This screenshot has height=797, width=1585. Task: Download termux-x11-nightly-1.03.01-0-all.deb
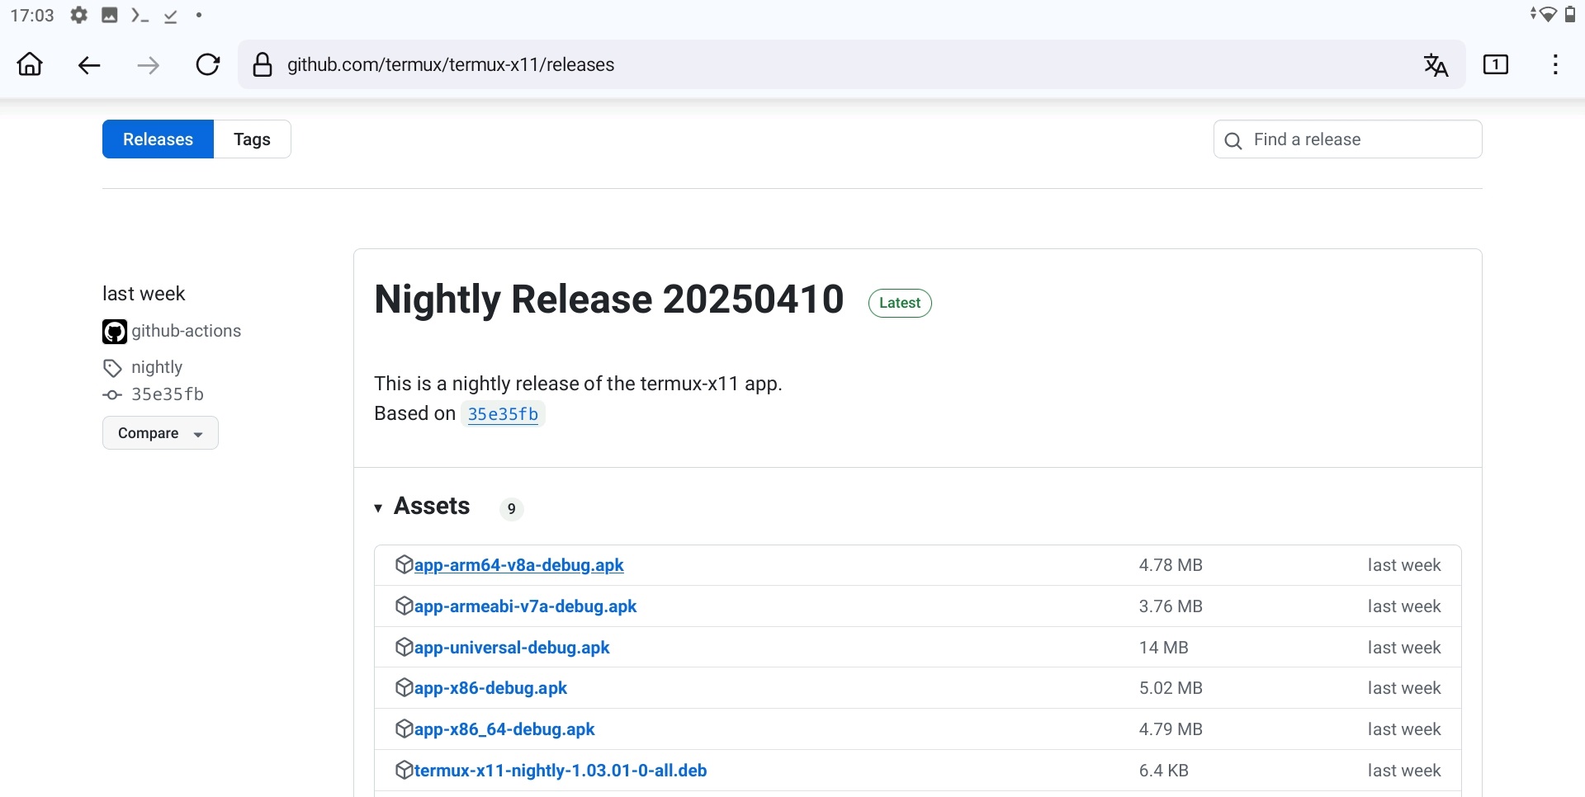coord(561,771)
